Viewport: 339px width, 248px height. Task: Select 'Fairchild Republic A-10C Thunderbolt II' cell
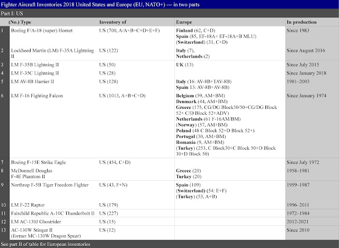click(53, 213)
